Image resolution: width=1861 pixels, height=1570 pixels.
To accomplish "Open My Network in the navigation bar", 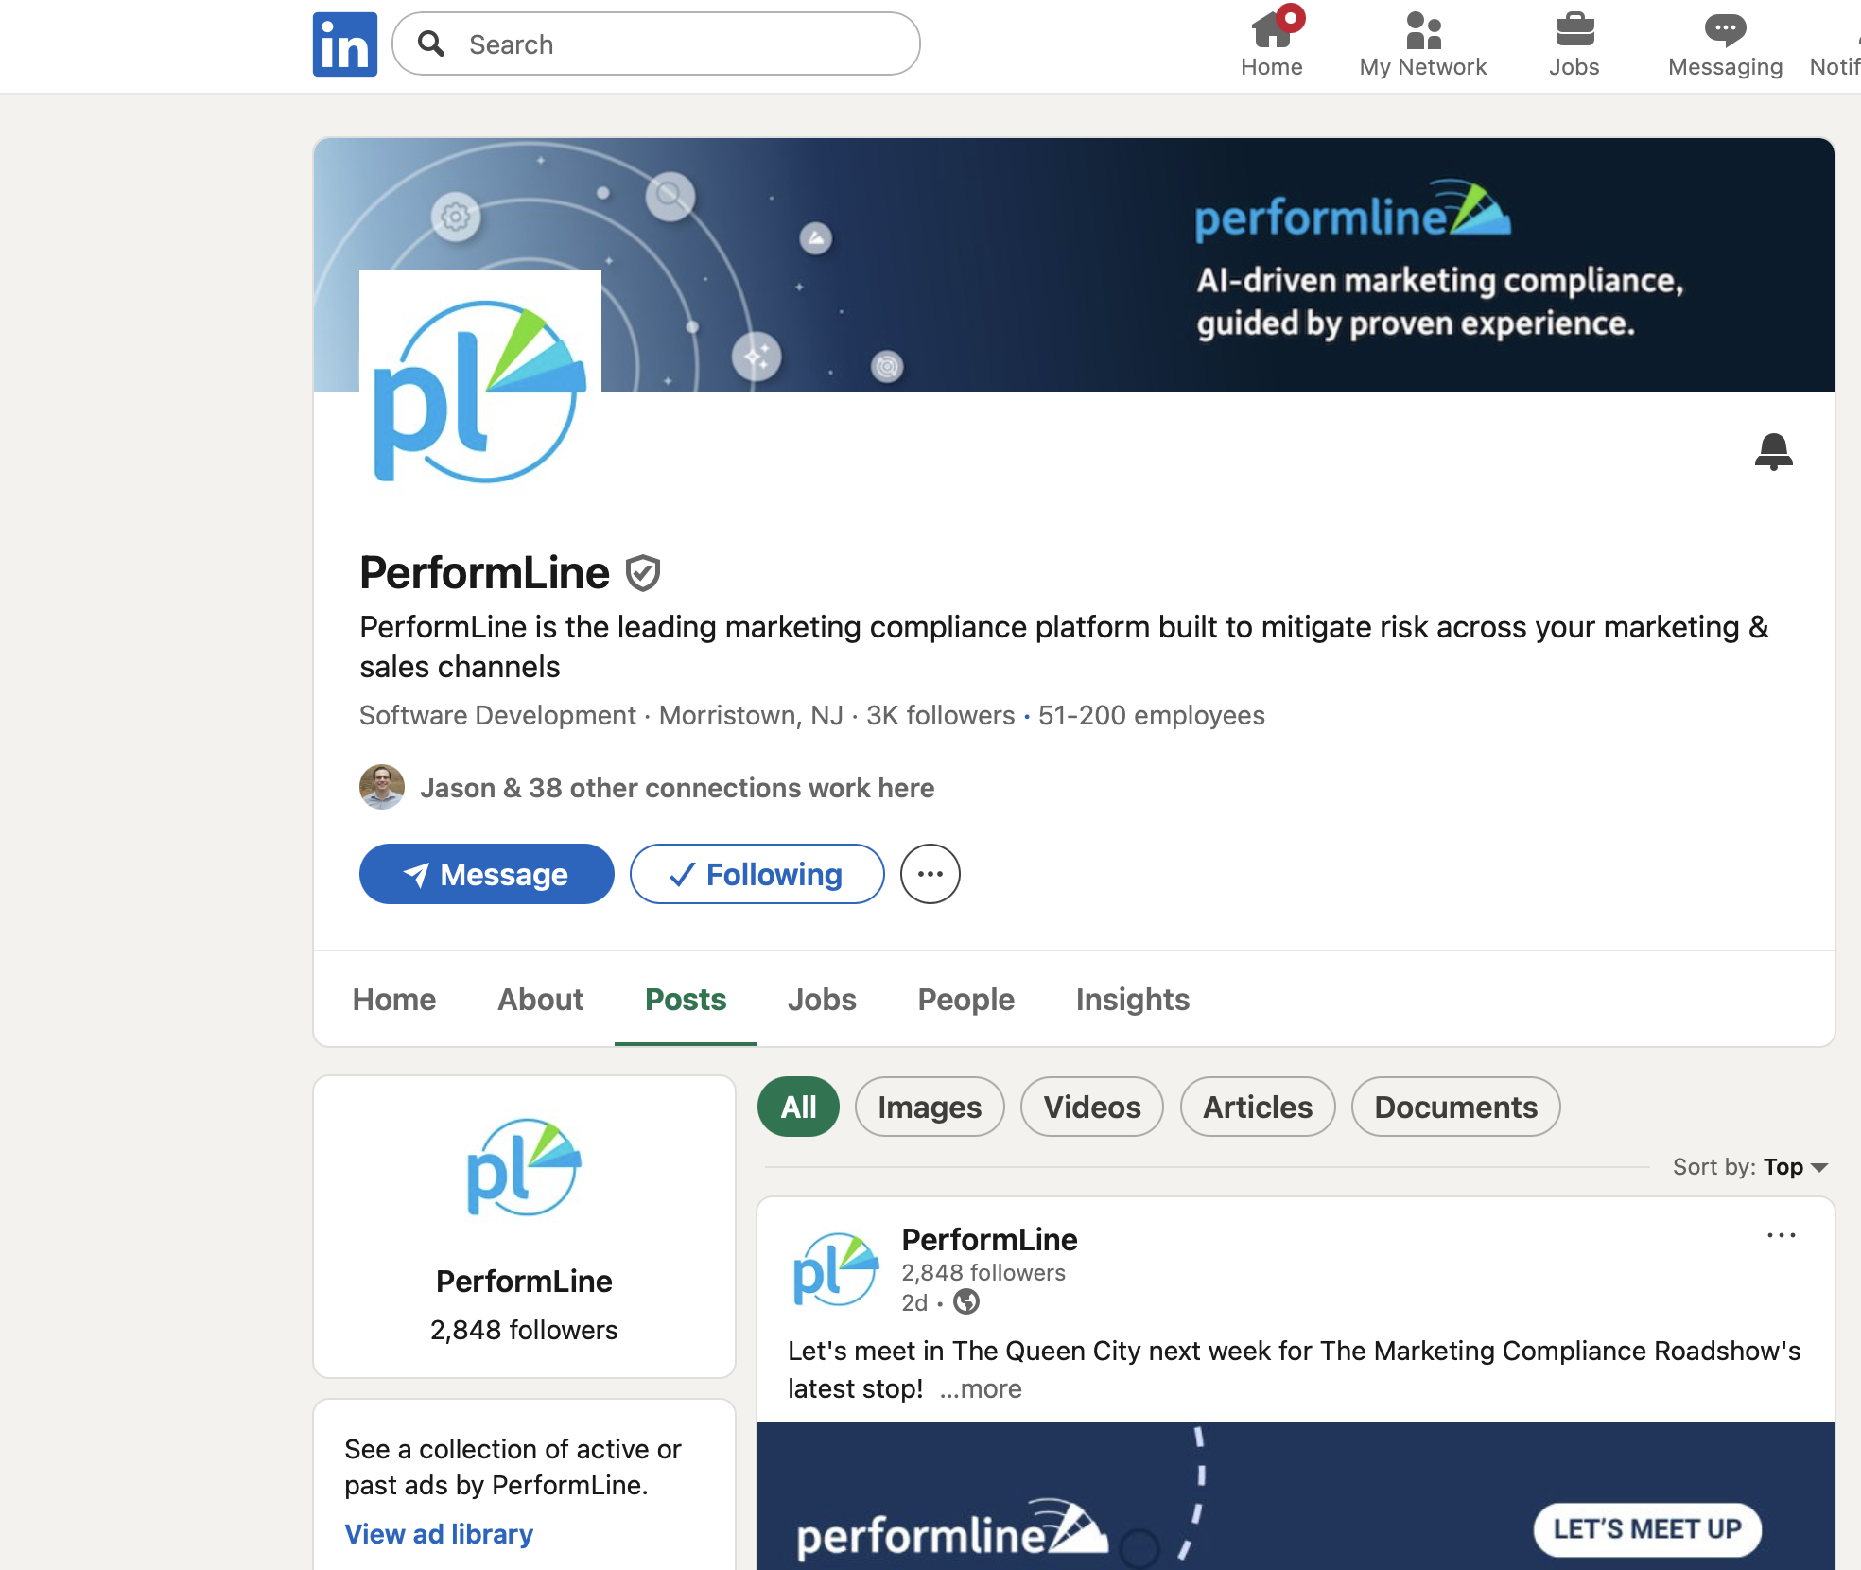I will pyautogui.click(x=1422, y=44).
